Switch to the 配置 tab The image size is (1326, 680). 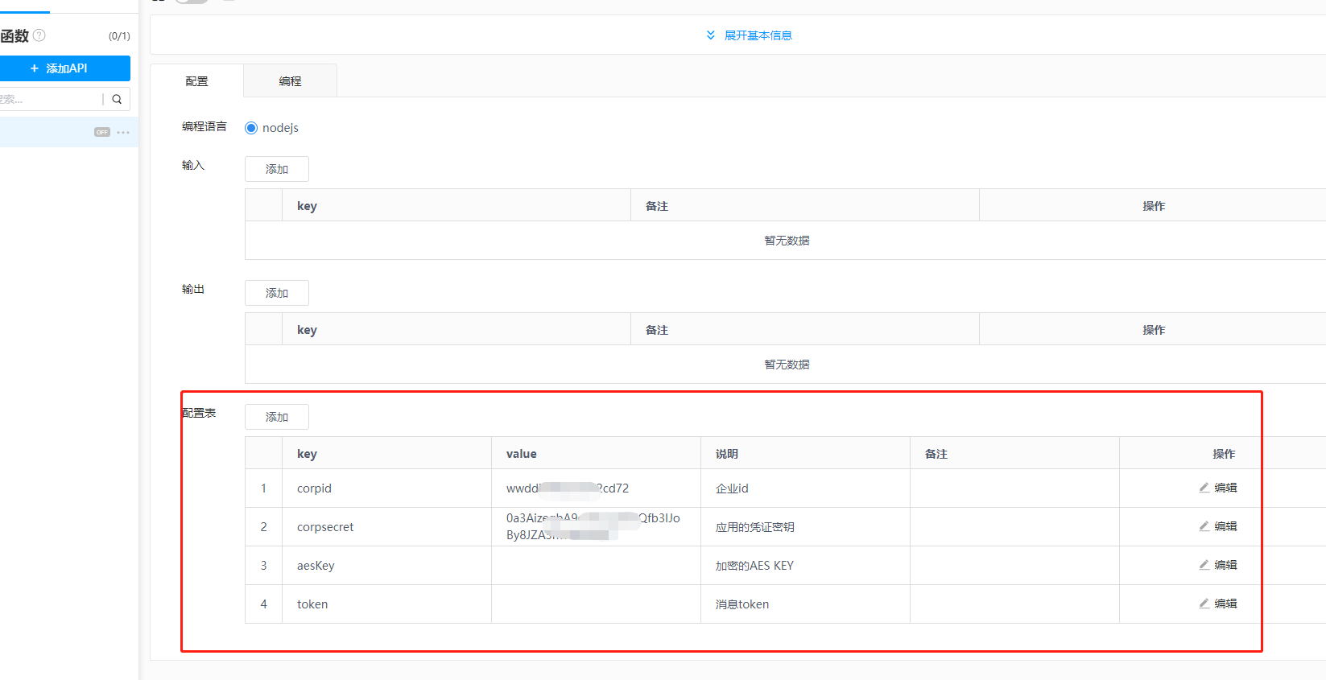click(x=196, y=81)
